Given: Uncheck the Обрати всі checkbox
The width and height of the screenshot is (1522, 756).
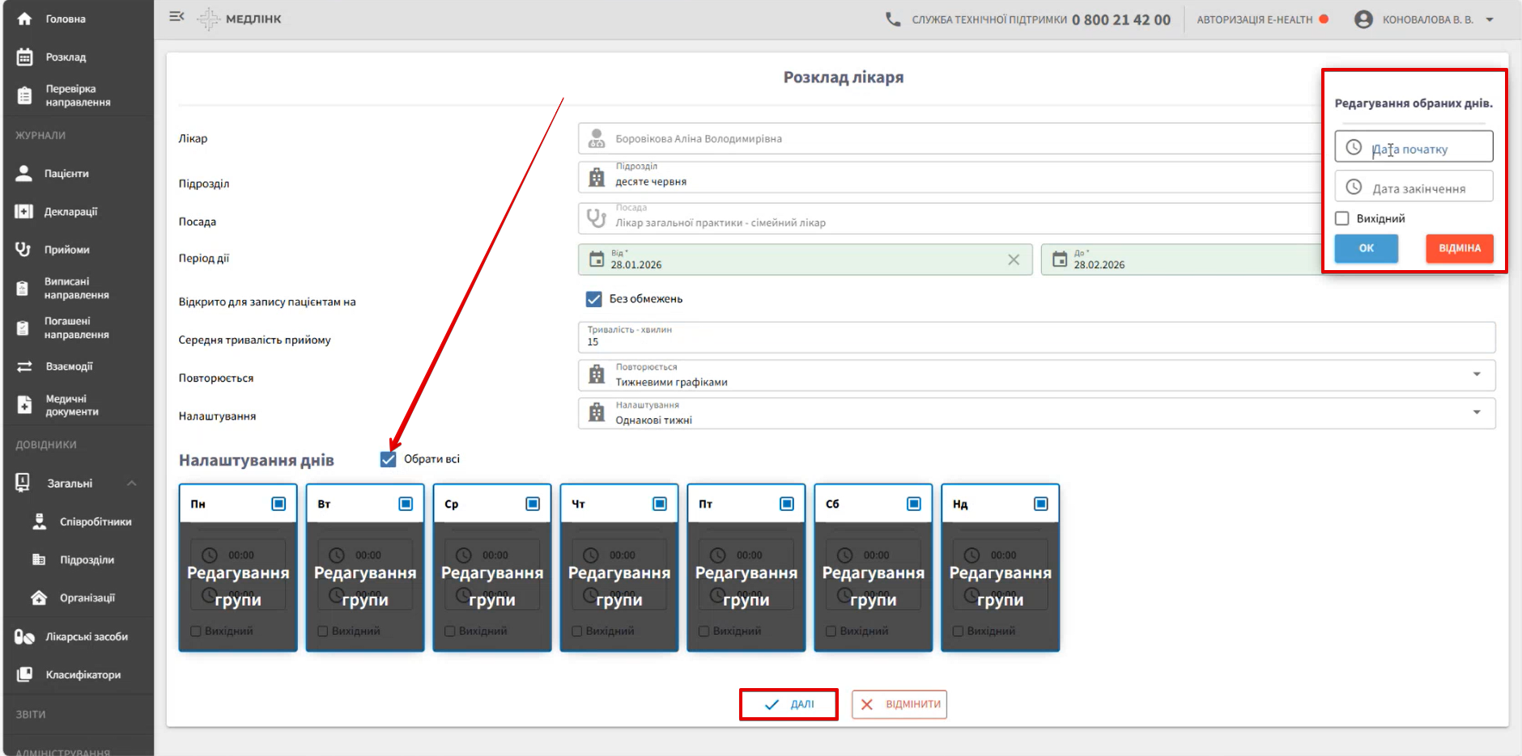Looking at the screenshot, I should coord(389,459).
